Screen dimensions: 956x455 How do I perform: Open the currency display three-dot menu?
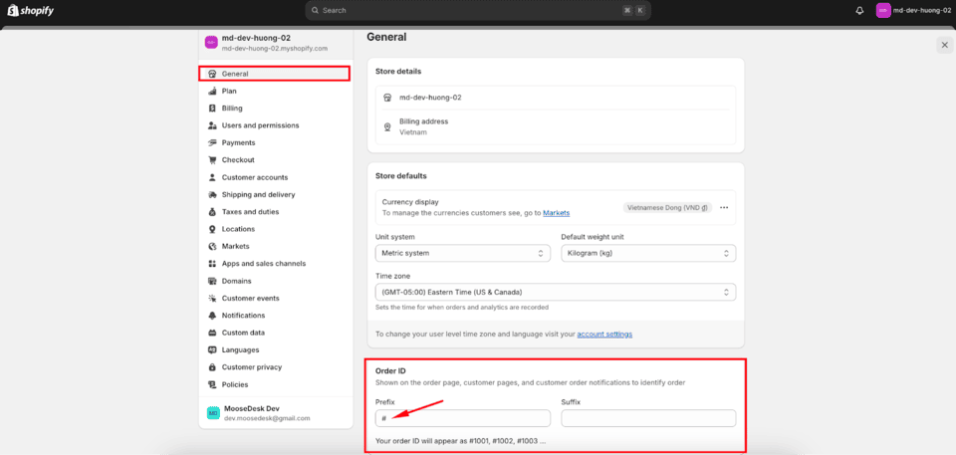point(724,207)
